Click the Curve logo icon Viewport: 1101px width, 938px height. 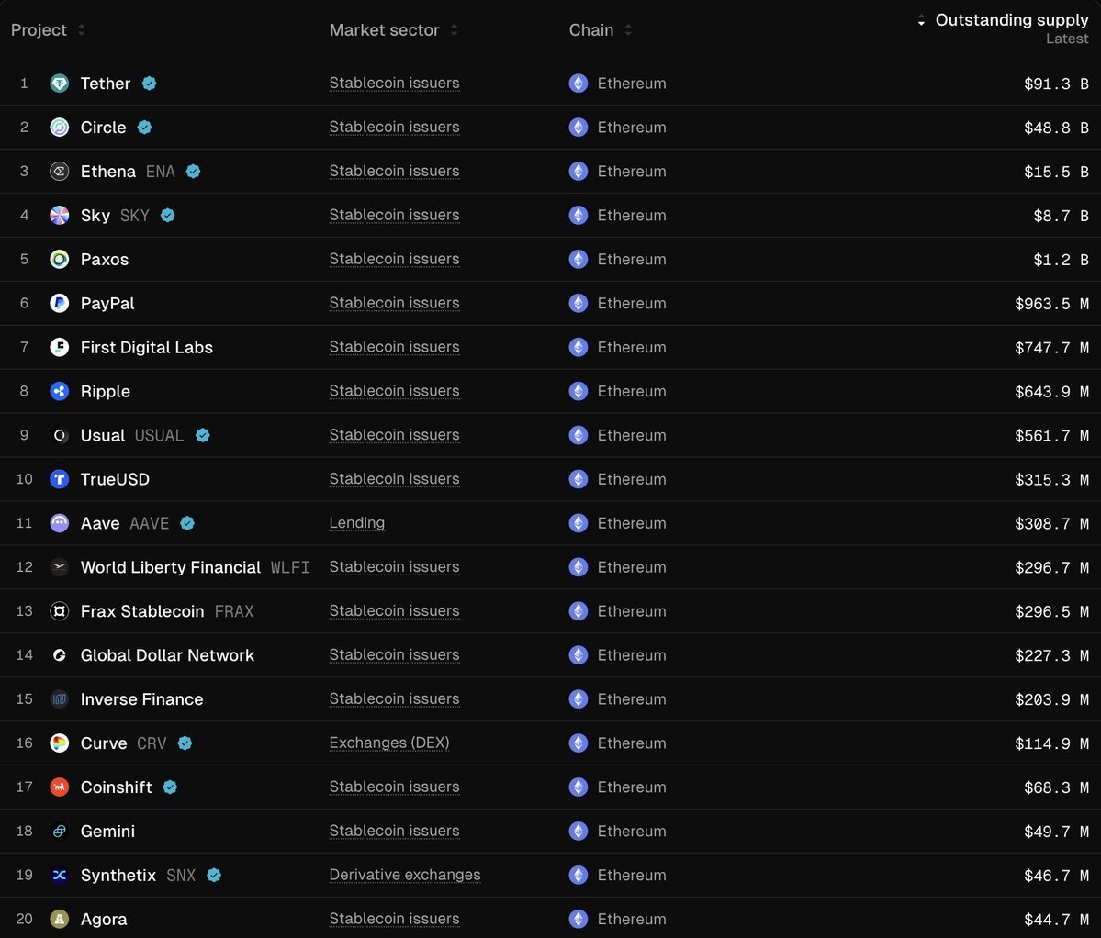coord(60,743)
